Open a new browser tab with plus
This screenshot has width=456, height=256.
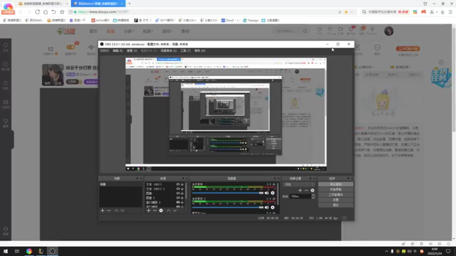[x=129, y=3]
